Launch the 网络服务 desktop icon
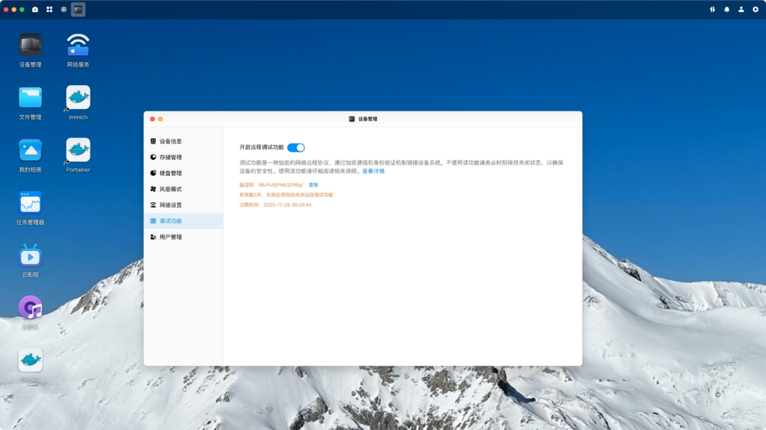This screenshot has height=430, width=766. (78, 46)
